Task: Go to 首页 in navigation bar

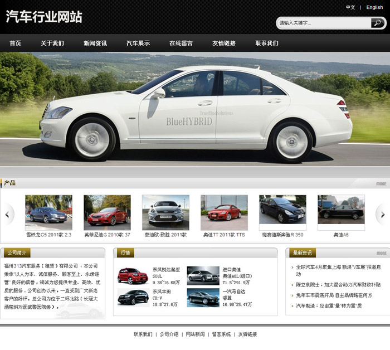Action: point(16,43)
